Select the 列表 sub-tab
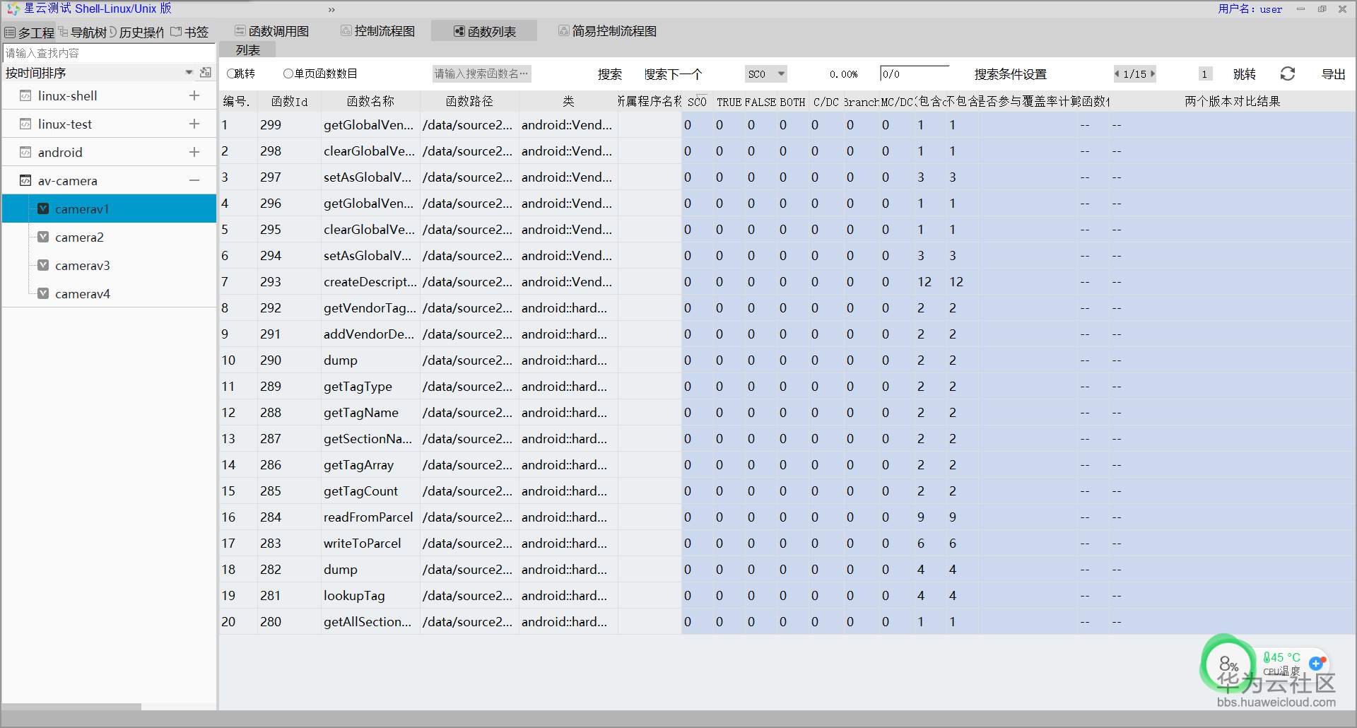Viewport: 1357px width, 728px height. (x=248, y=50)
